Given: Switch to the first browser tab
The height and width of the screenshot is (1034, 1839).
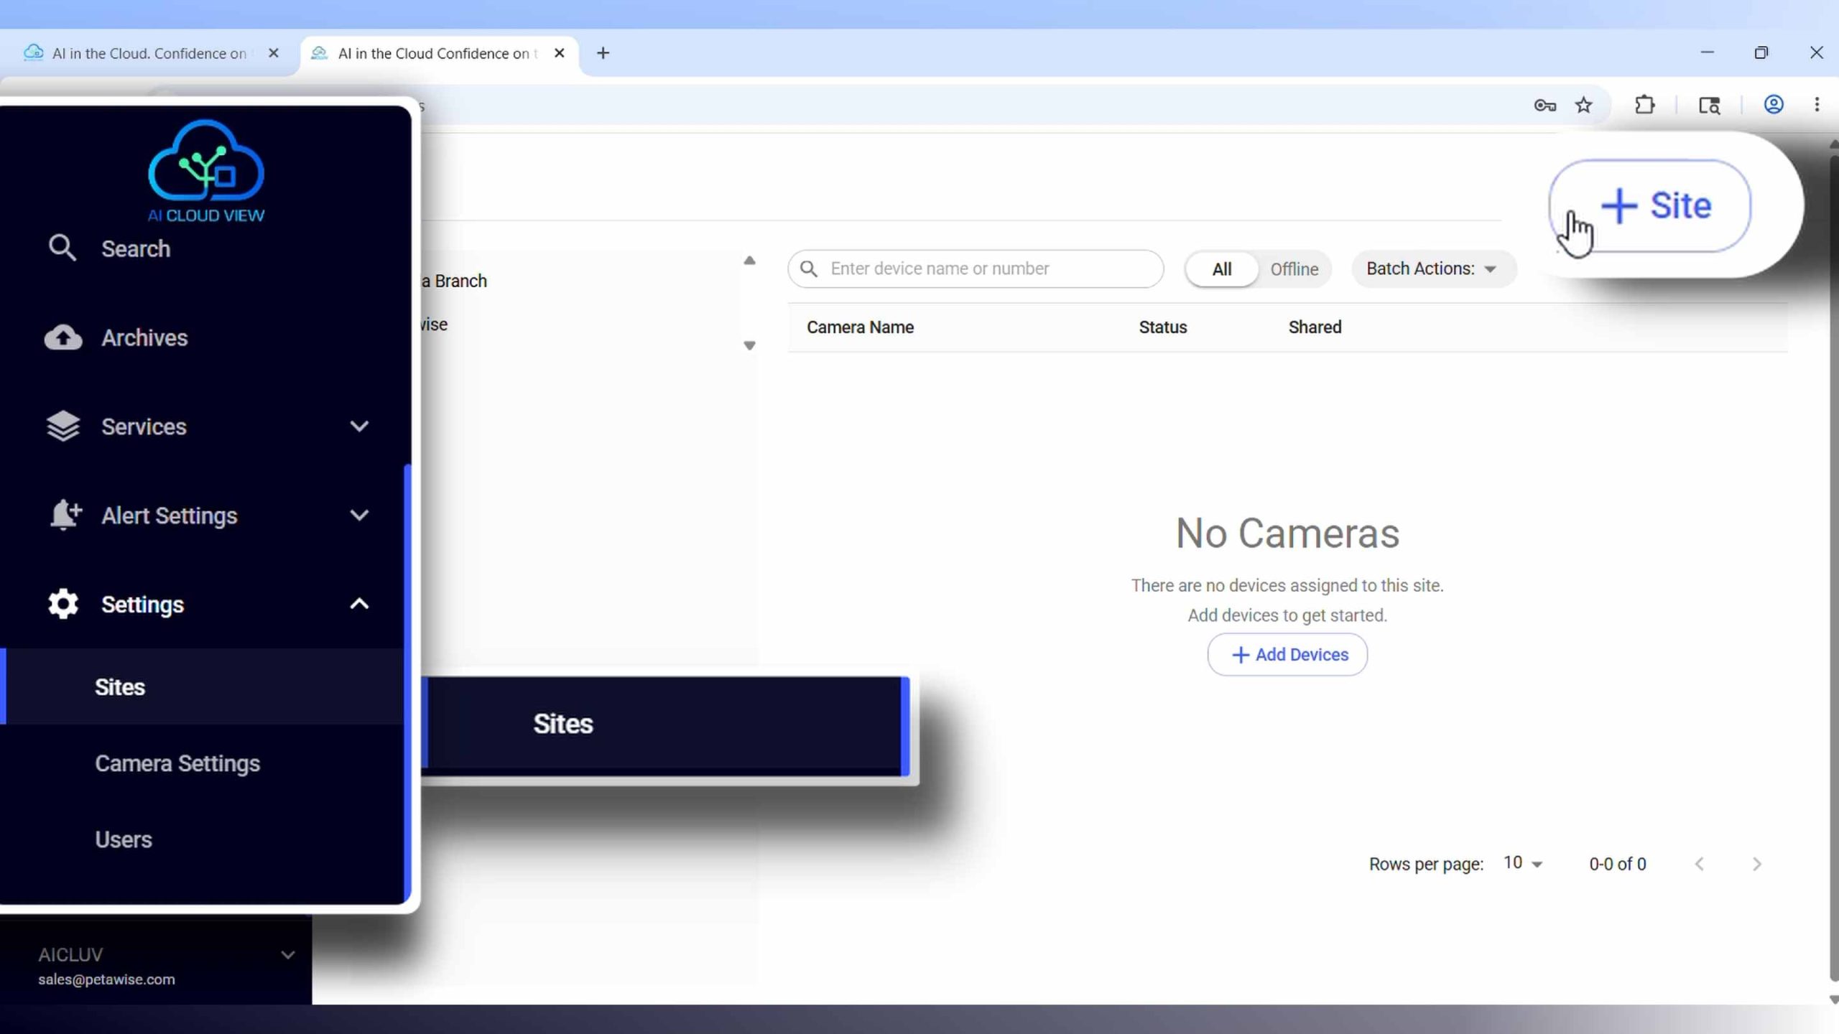Looking at the screenshot, I should (149, 53).
